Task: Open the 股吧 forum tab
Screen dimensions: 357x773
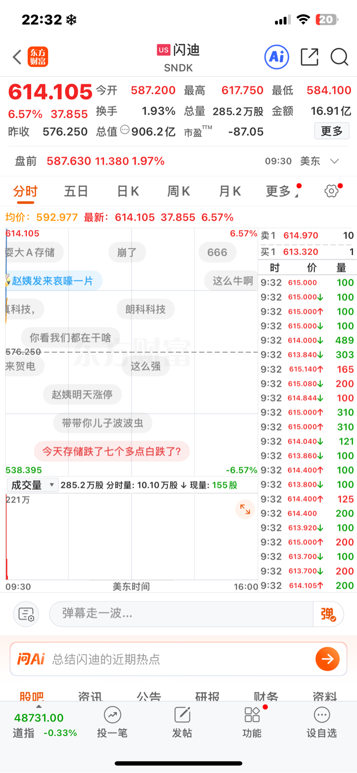Action: coord(32,696)
